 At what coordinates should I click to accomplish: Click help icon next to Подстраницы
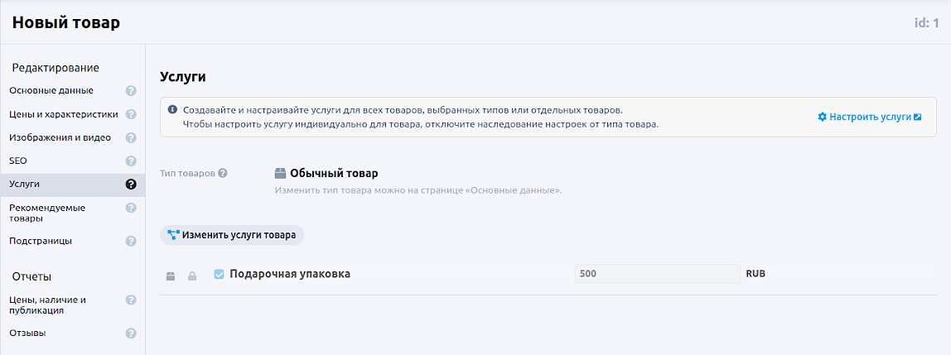(131, 242)
